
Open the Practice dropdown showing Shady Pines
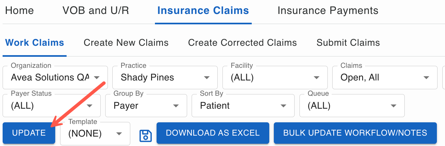pyautogui.click(x=165, y=78)
